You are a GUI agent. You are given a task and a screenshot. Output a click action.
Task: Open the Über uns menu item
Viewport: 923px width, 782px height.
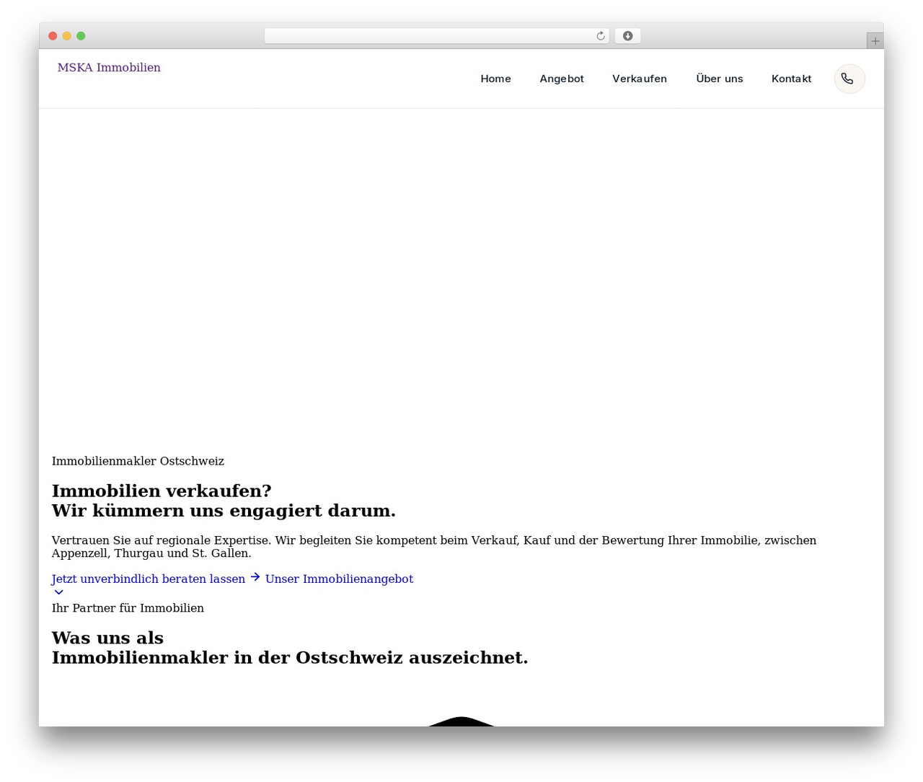[x=719, y=79]
